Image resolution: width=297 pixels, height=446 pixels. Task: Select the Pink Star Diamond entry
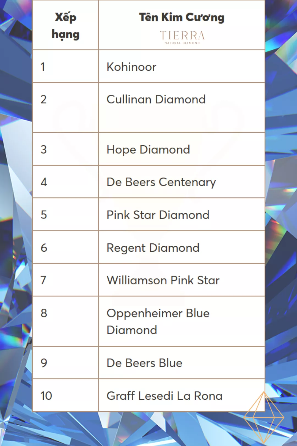pos(158,215)
